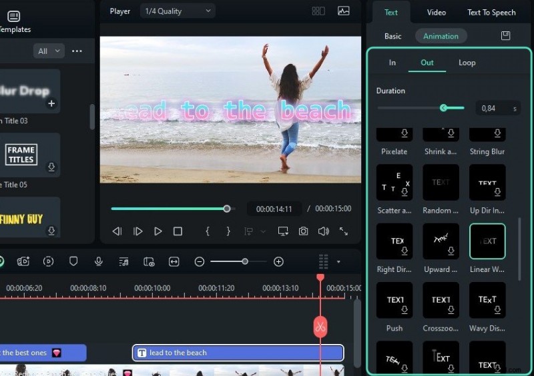Image resolution: width=534 pixels, height=376 pixels.
Task: Zoom in the timeline with plus
Action: pyautogui.click(x=278, y=262)
